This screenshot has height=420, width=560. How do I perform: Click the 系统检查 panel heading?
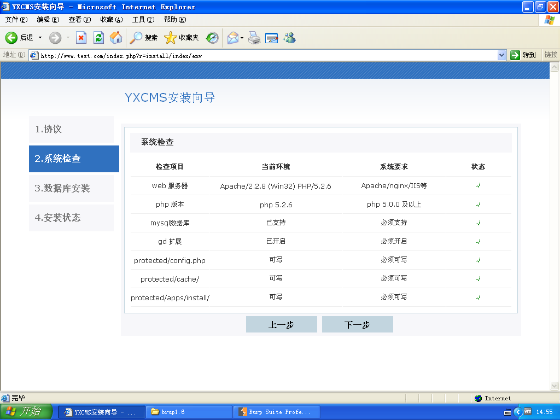tap(157, 142)
